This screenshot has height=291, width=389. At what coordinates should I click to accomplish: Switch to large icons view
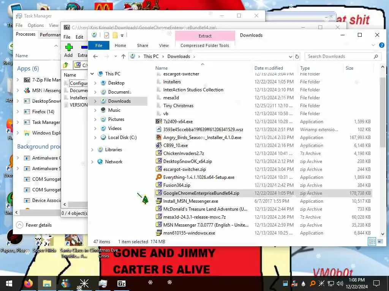(380, 241)
